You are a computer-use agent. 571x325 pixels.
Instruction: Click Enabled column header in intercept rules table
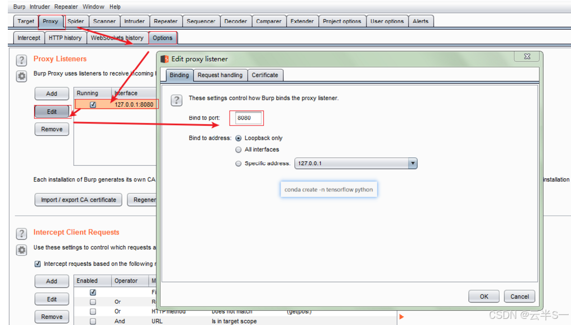pos(93,280)
